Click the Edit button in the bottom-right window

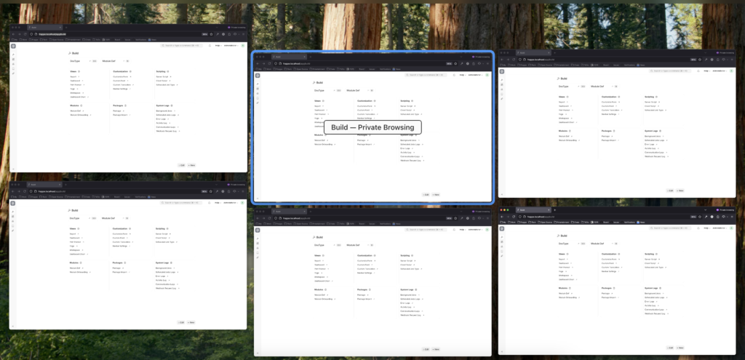[670, 347]
